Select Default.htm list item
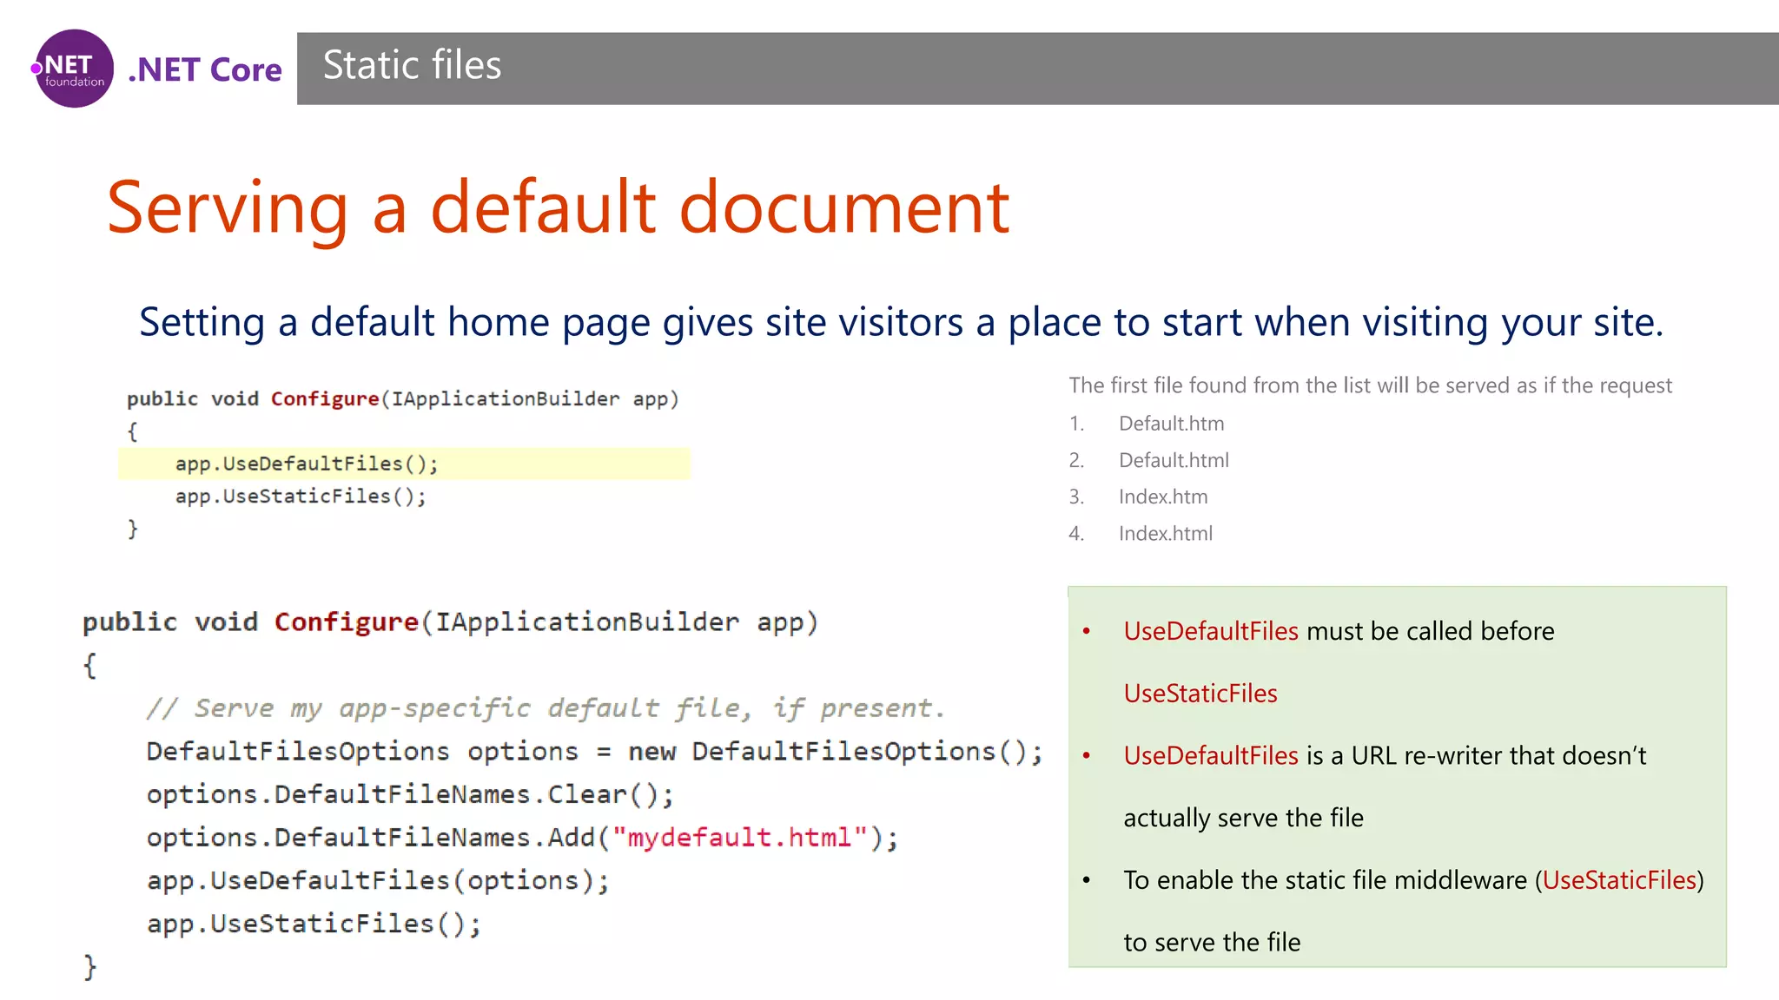 [1171, 424]
